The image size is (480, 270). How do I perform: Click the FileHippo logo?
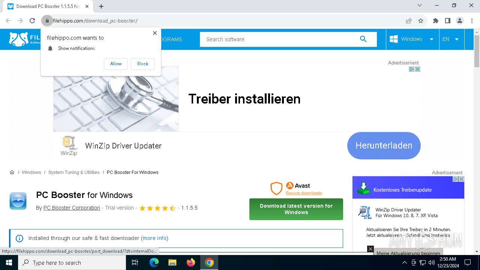24,39
